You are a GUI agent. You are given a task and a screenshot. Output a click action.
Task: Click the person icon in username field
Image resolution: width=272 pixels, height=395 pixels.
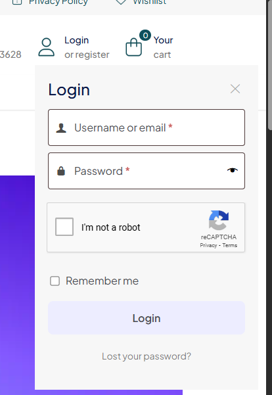[61, 128]
